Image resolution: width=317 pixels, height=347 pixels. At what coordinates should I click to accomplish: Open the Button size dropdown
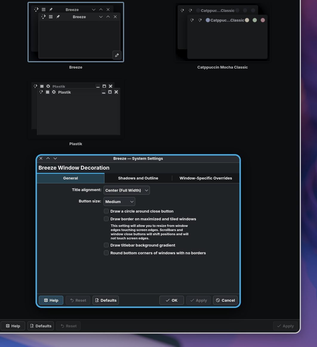(119, 202)
